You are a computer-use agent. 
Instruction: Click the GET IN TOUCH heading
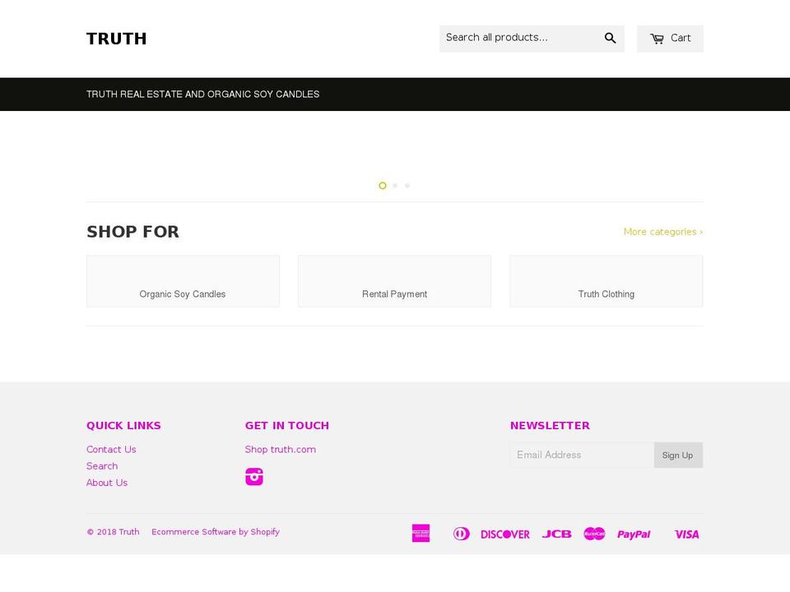pos(286,425)
